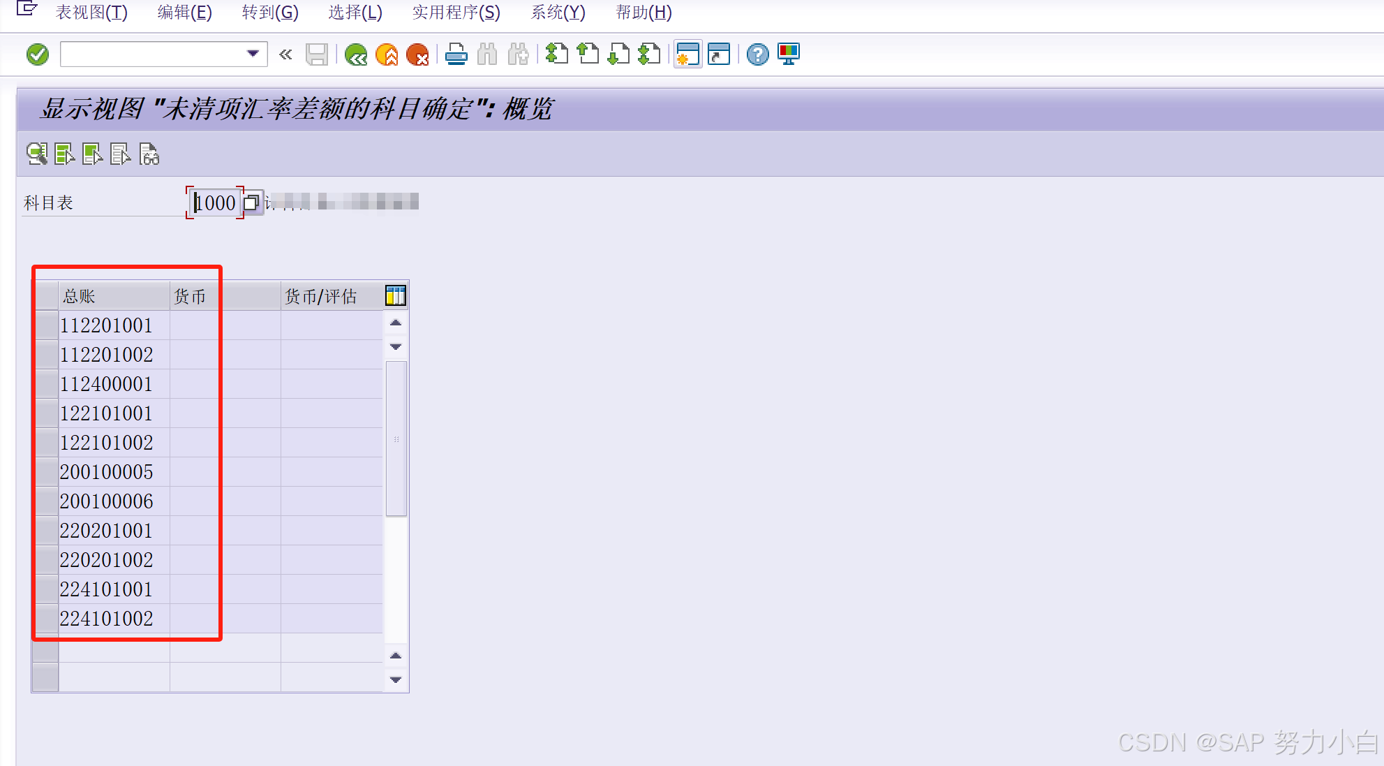The height and width of the screenshot is (766, 1384).
Task: Open the 实用程序(S) menu
Action: click(456, 13)
